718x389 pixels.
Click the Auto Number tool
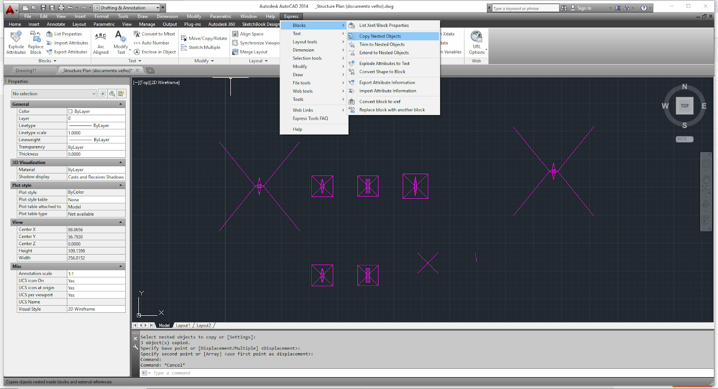152,43
